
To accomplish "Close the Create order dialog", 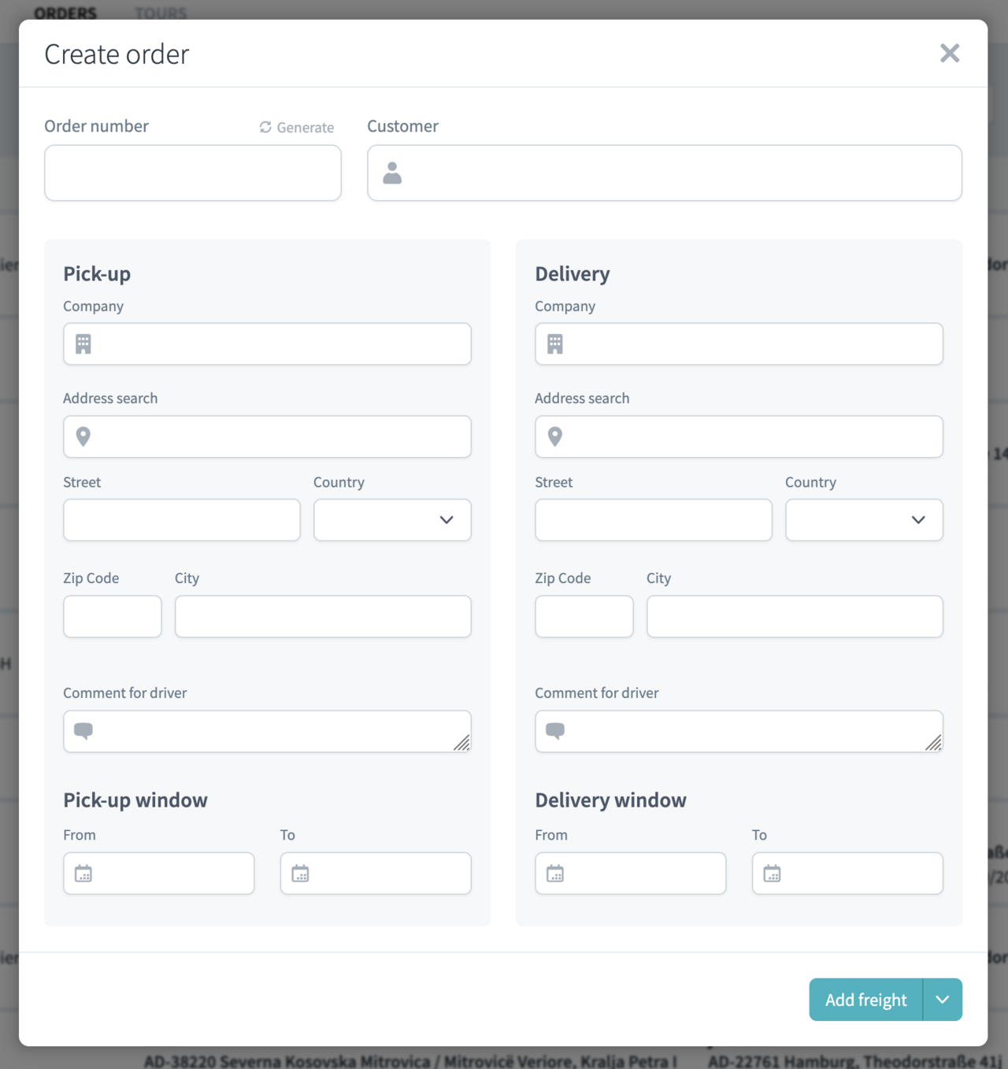I will coord(950,54).
